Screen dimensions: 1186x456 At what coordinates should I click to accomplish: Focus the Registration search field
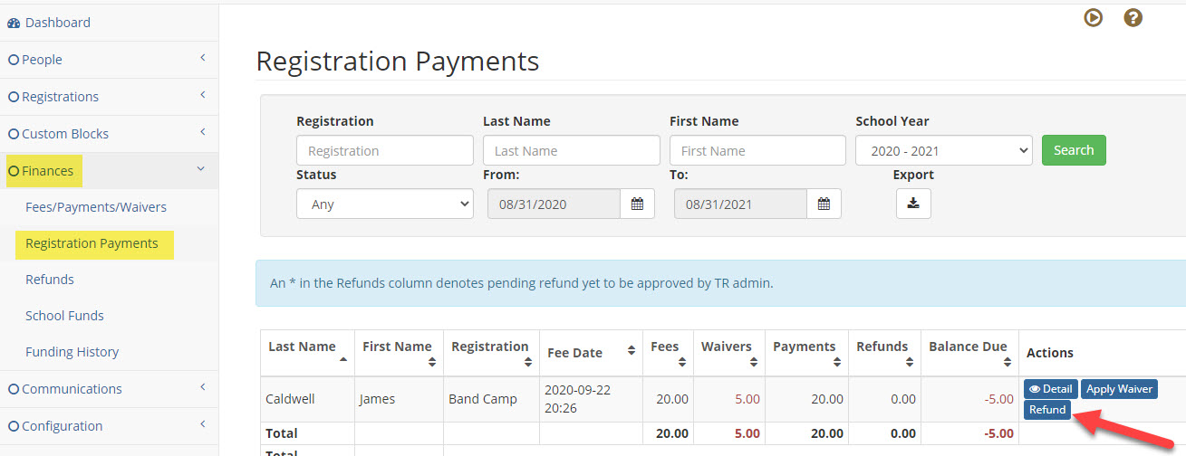(x=385, y=150)
